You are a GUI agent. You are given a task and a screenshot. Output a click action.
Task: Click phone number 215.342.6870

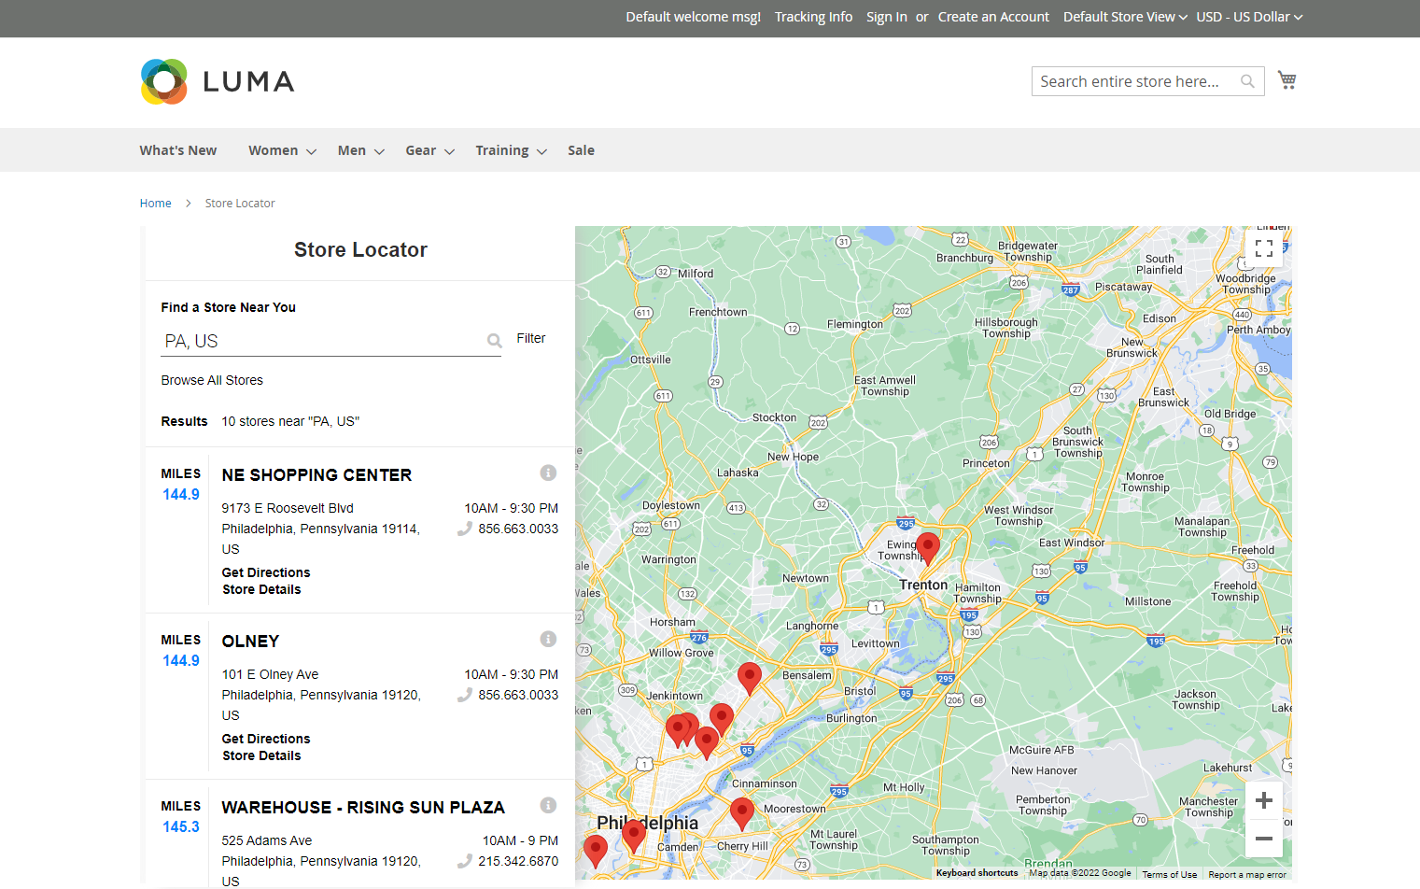click(518, 861)
